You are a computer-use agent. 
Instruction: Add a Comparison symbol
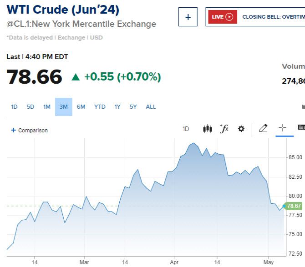tap(29, 130)
